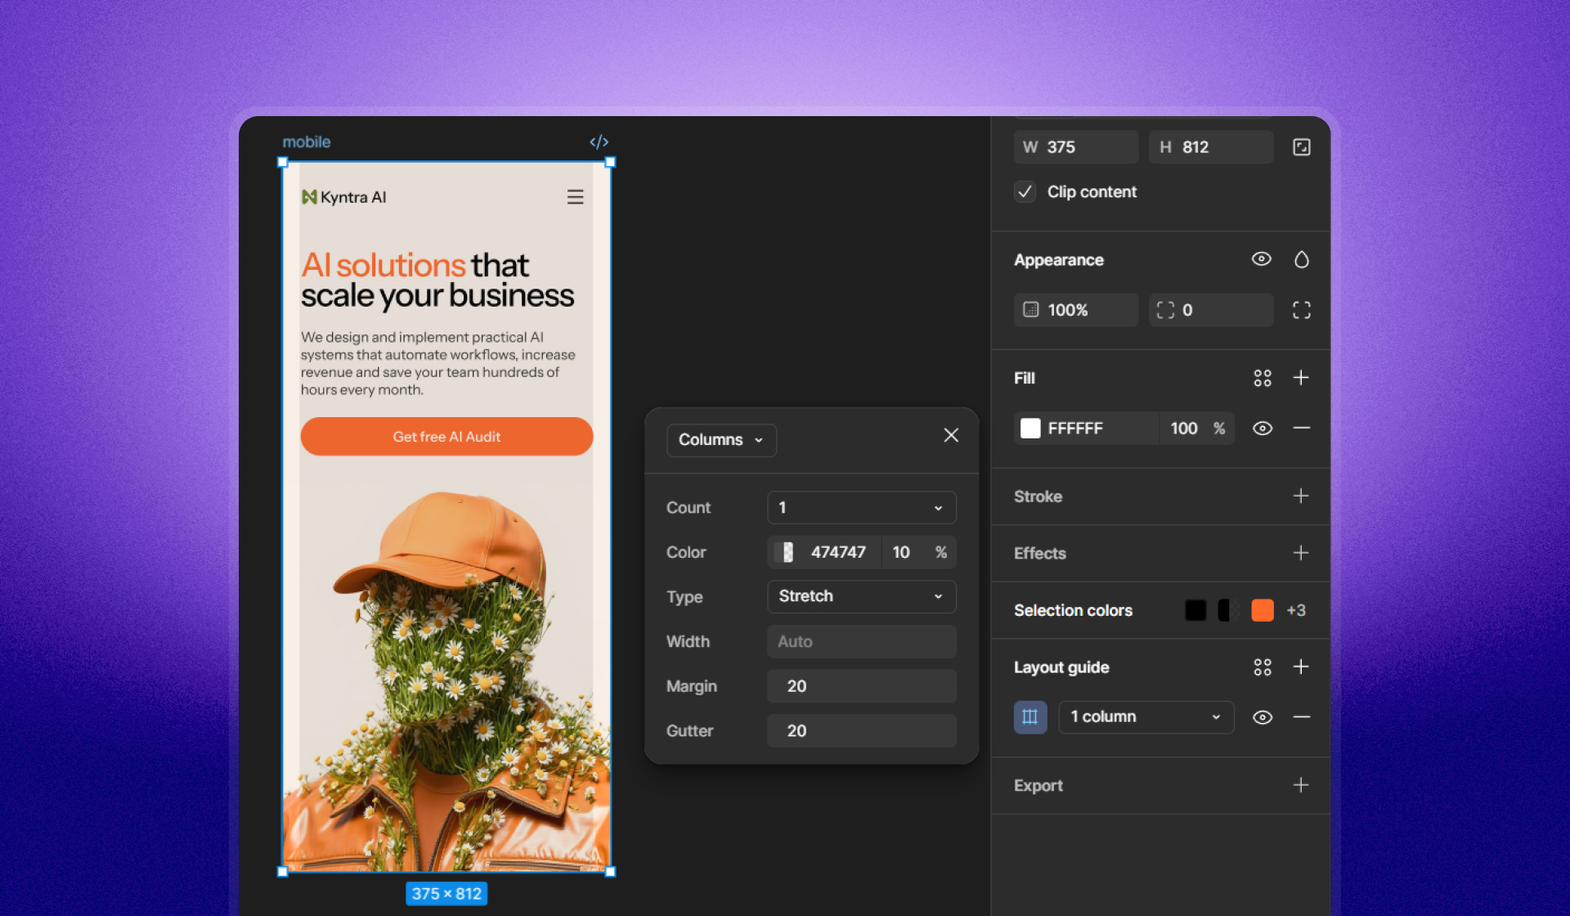The width and height of the screenshot is (1570, 916).
Task: Click the Get free AI Audit button
Action: point(446,437)
